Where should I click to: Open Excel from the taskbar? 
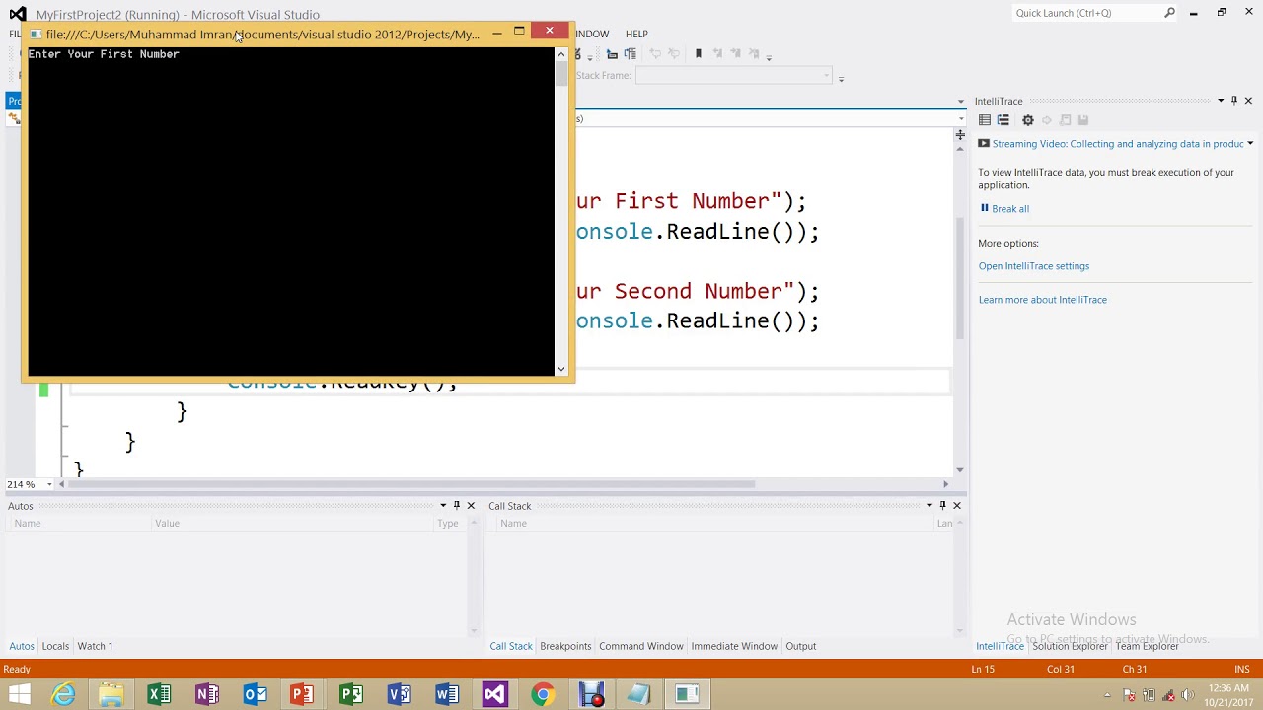click(159, 694)
